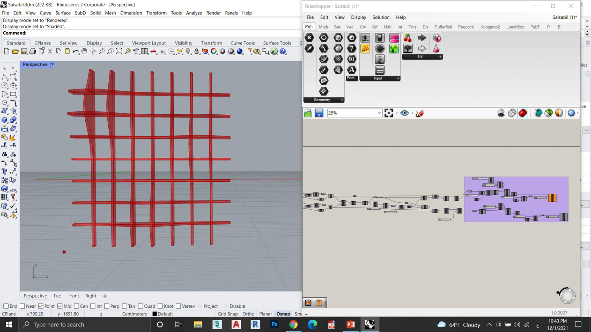Disable the Mid object snap

point(60,306)
